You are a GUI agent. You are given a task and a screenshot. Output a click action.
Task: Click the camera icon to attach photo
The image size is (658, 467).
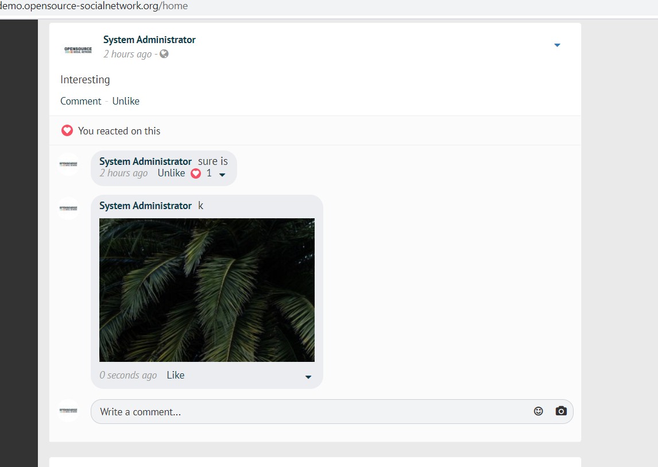561,411
